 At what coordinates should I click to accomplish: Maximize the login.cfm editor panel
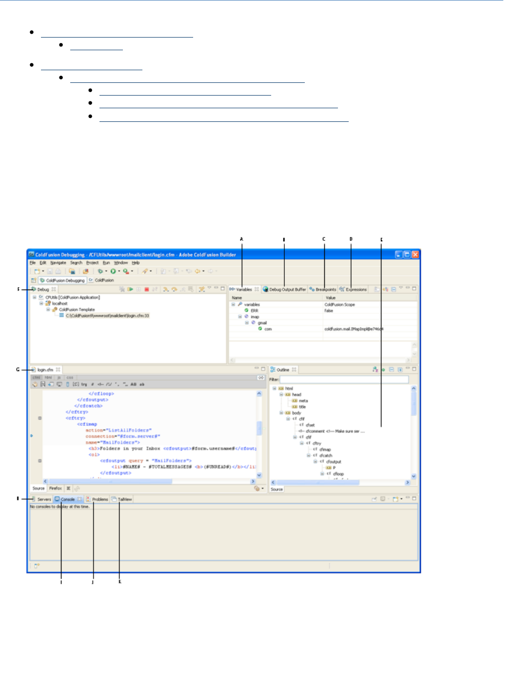click(x=263, y=369)
